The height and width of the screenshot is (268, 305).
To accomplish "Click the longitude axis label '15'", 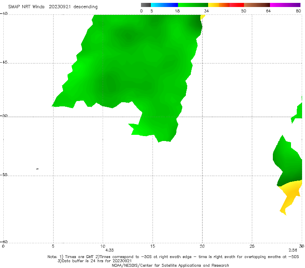I will (x=152, y=246).
